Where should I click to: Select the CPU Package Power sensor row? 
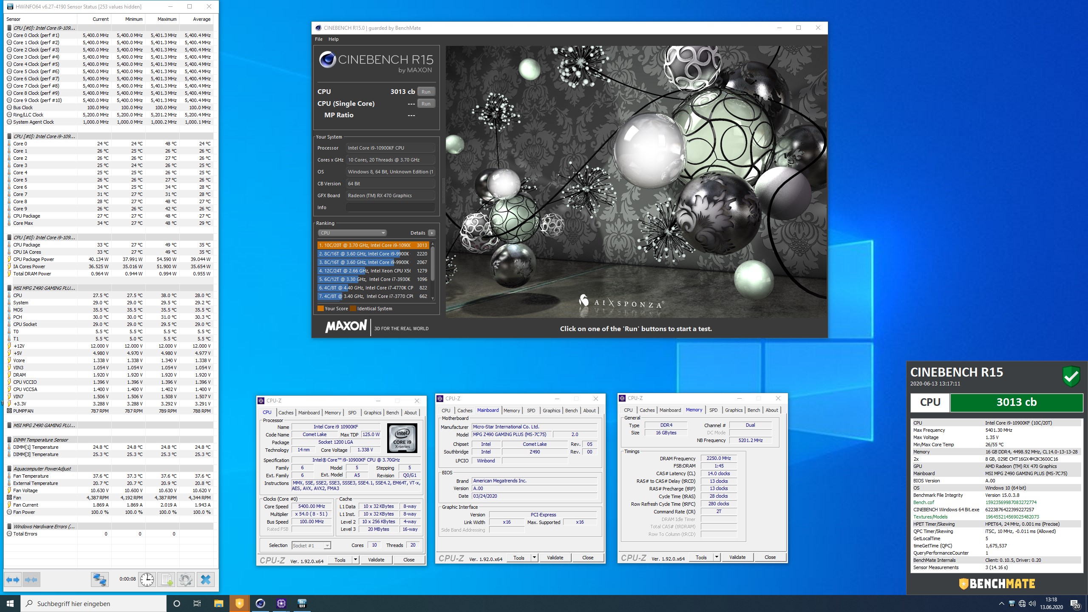[108, 259]
